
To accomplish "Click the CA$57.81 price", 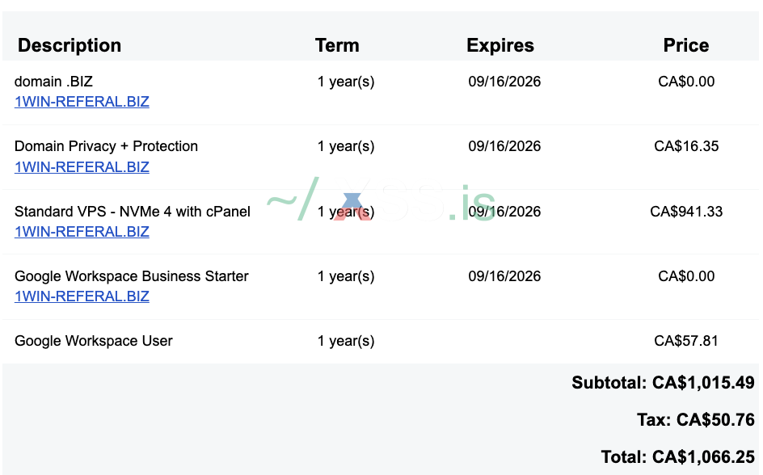I will [686, 341].
